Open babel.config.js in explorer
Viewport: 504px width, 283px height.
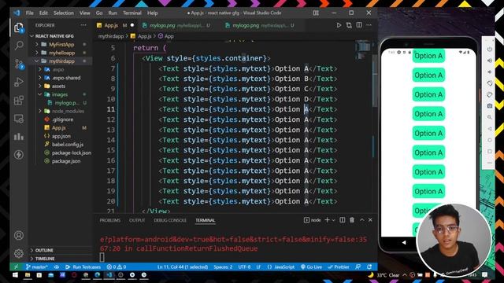point(68,145)
